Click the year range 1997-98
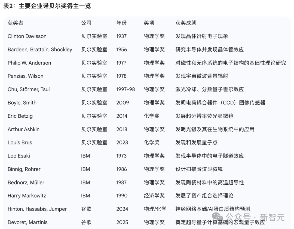 [125, 89]
